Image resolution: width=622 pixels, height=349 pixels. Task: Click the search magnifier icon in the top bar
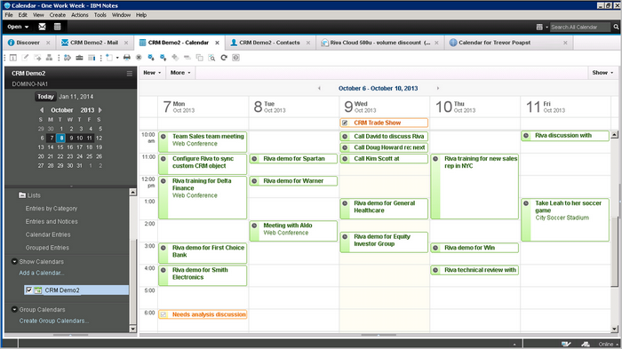616,27
